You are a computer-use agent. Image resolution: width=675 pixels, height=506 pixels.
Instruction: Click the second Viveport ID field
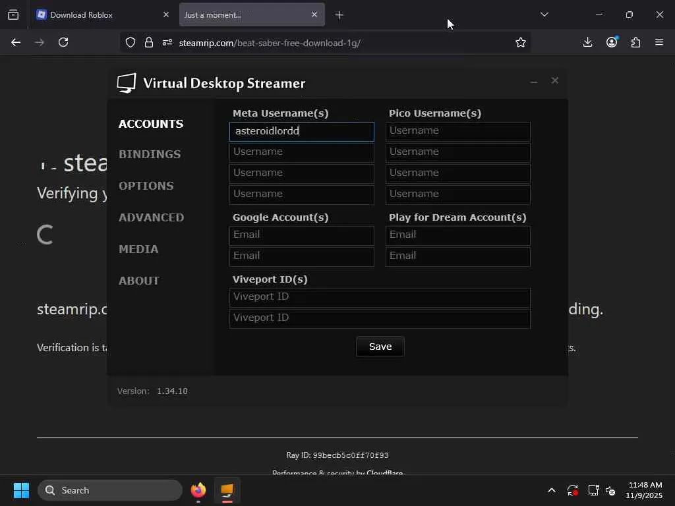[380, 318]
